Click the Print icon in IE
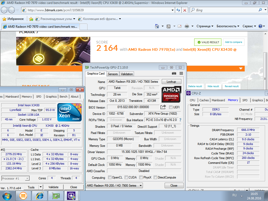This screenshot has width=268, height=201. [x=187, y=26]
